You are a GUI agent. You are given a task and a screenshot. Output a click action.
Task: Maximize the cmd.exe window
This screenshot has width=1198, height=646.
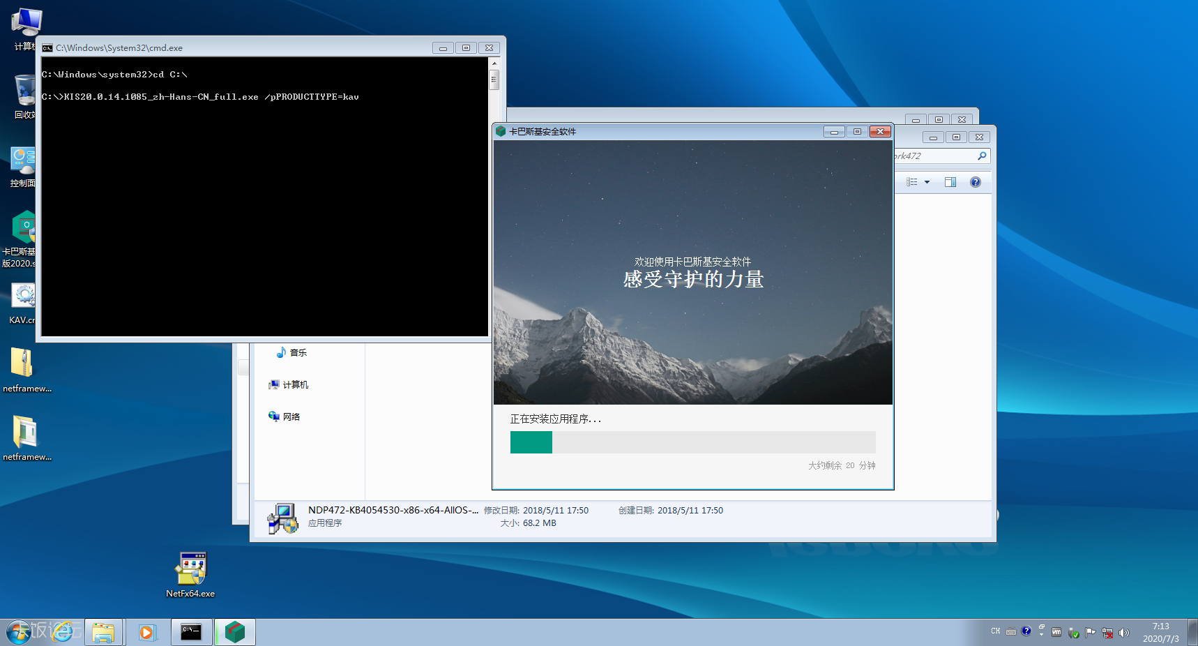pyautogui.click(x=466, y=48)
